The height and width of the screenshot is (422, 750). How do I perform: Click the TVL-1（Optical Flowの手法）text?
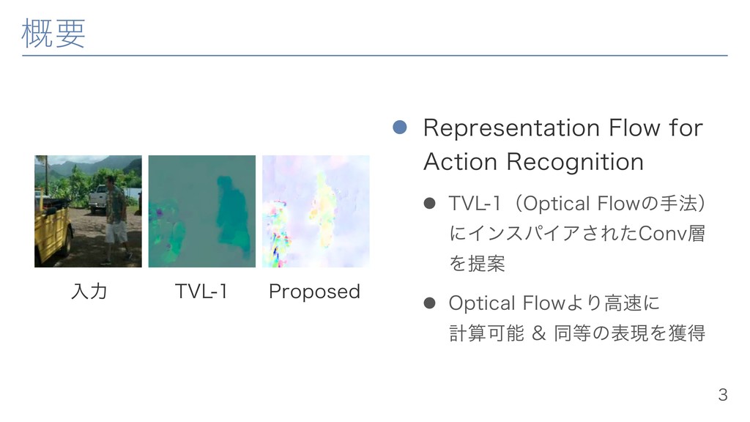click(x=577, y=204)
